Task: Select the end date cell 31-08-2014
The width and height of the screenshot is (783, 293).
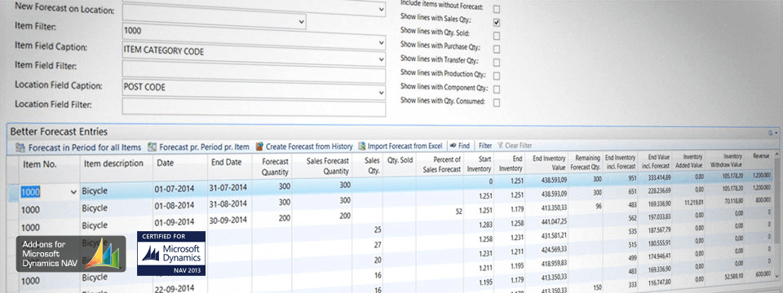Action: [x=228, y=204]
